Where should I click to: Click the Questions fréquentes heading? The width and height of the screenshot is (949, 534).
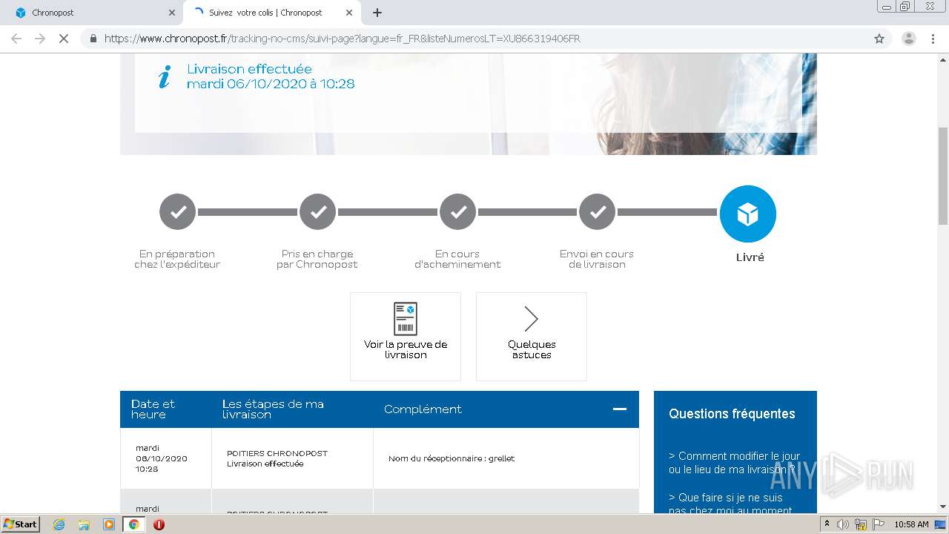point(732,414)
